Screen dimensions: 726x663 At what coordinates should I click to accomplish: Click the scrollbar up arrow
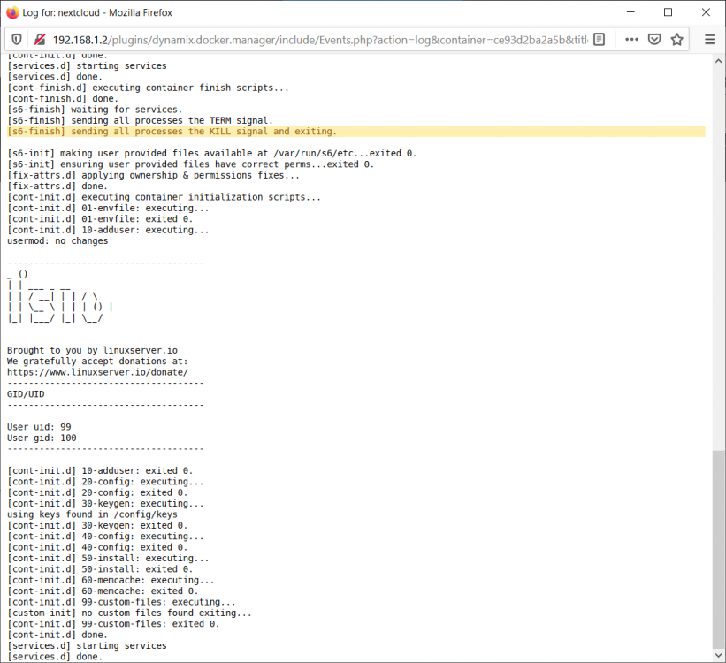click(719, 61)
